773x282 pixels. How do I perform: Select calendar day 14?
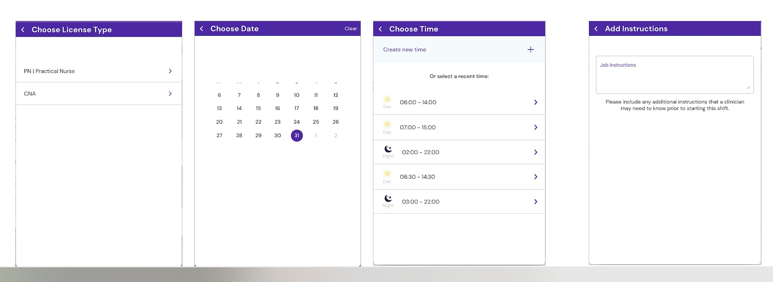pyautogui.click(x=239, y=108)
